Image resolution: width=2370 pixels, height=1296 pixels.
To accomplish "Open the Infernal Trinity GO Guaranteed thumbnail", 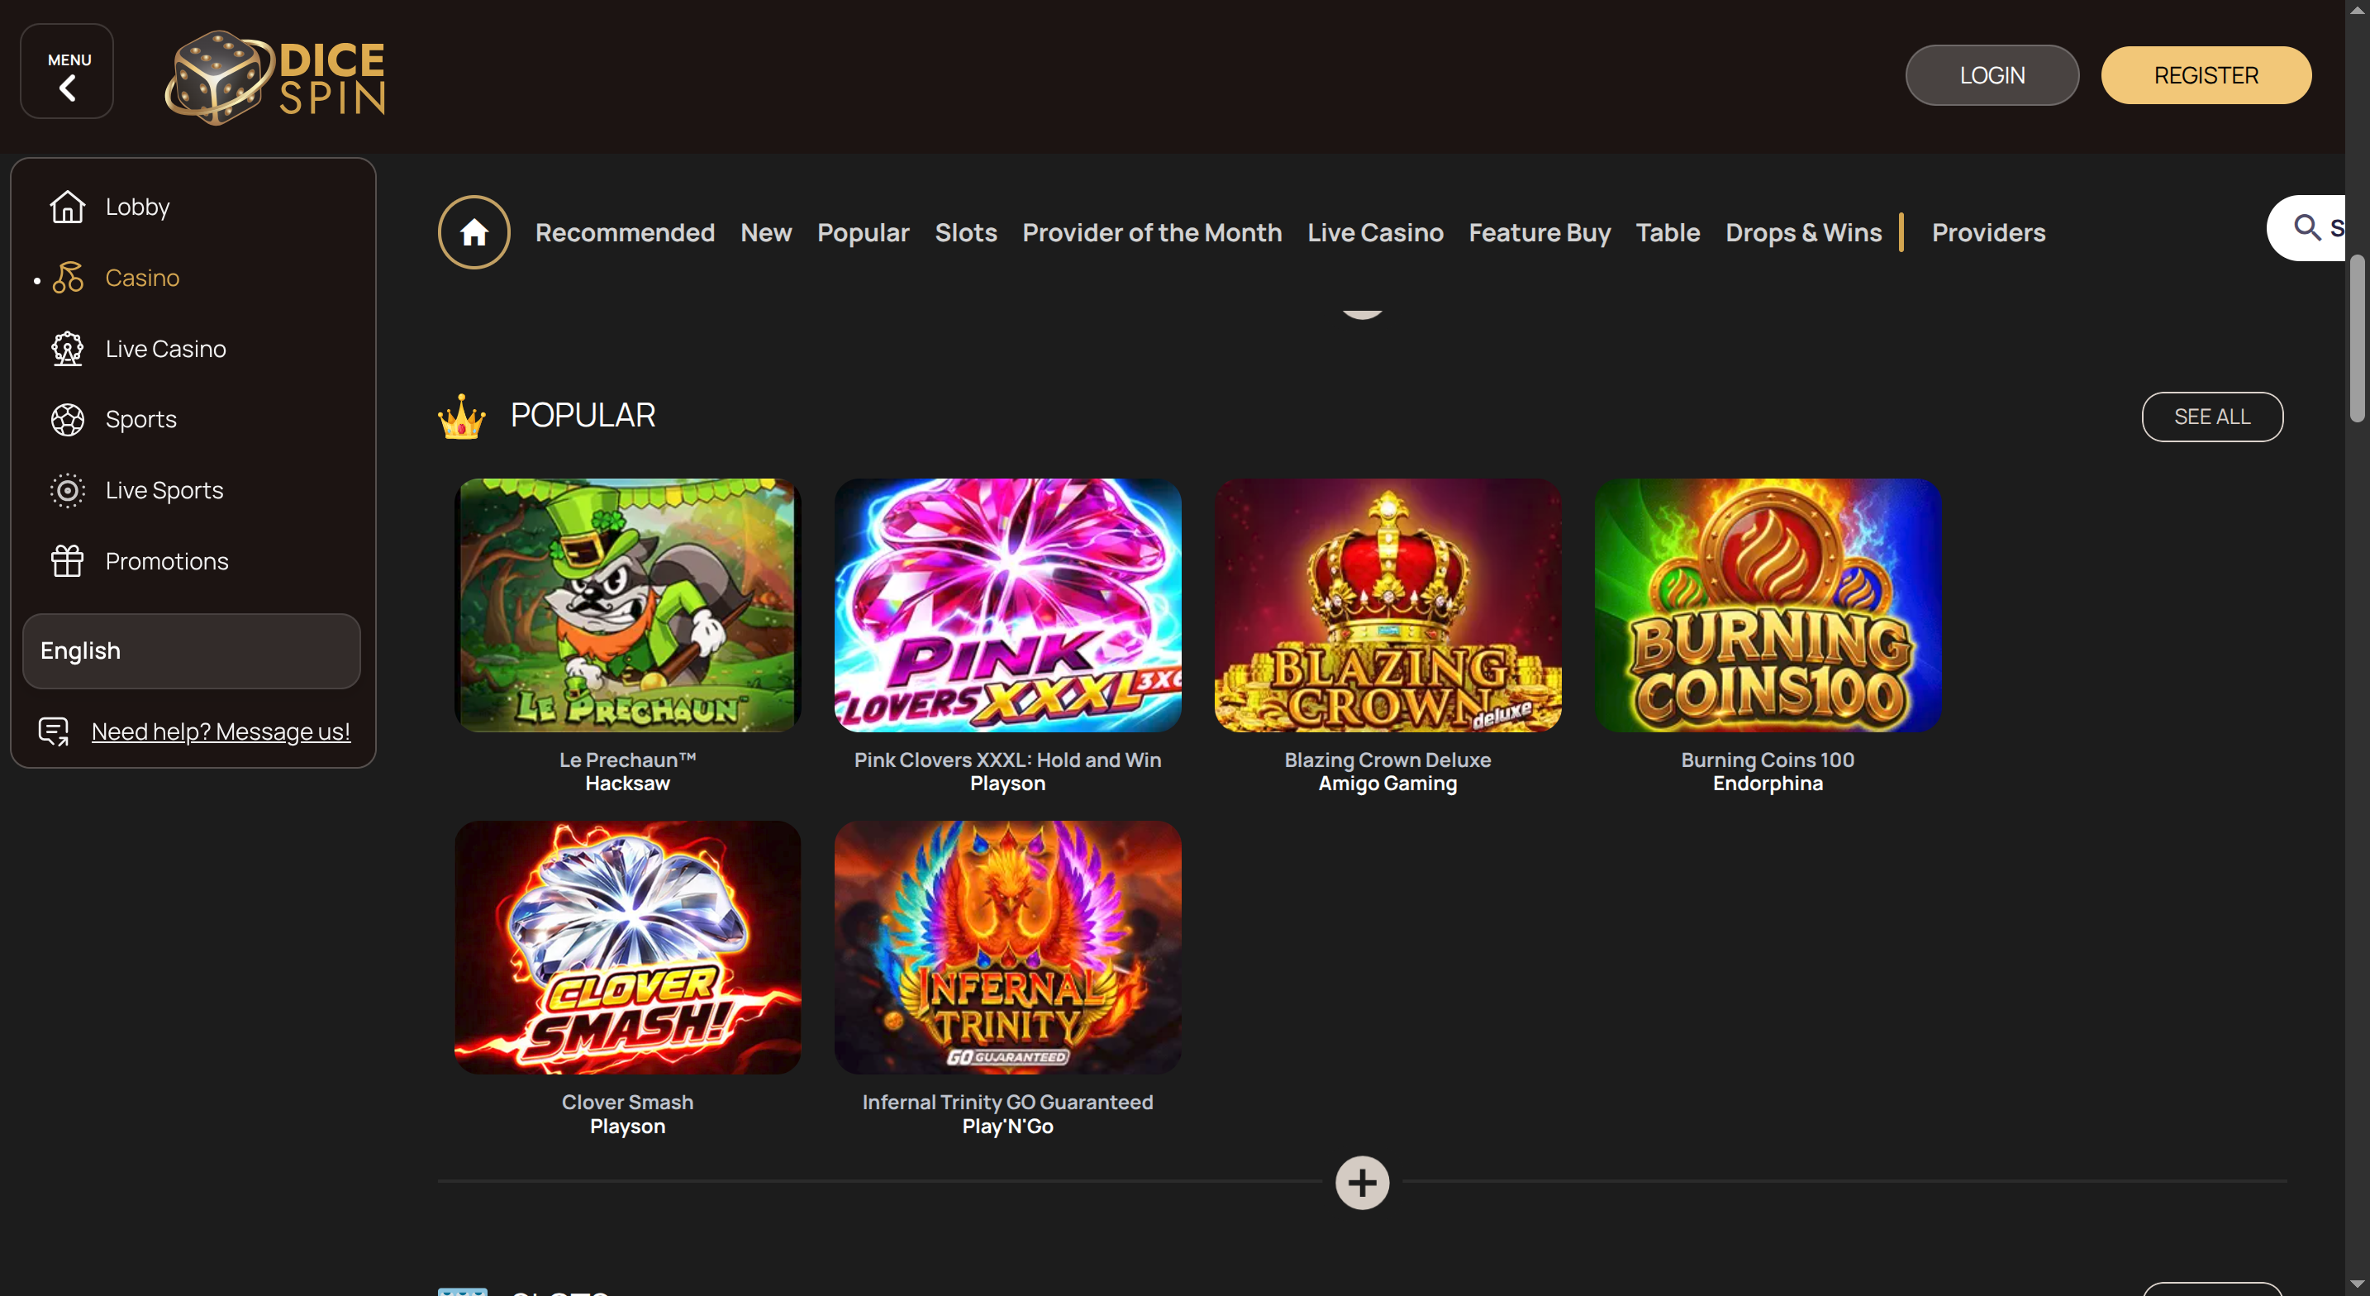I will click(x=1007, y=947).
